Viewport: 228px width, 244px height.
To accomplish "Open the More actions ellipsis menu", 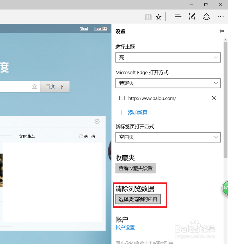I will coord(221,17).
